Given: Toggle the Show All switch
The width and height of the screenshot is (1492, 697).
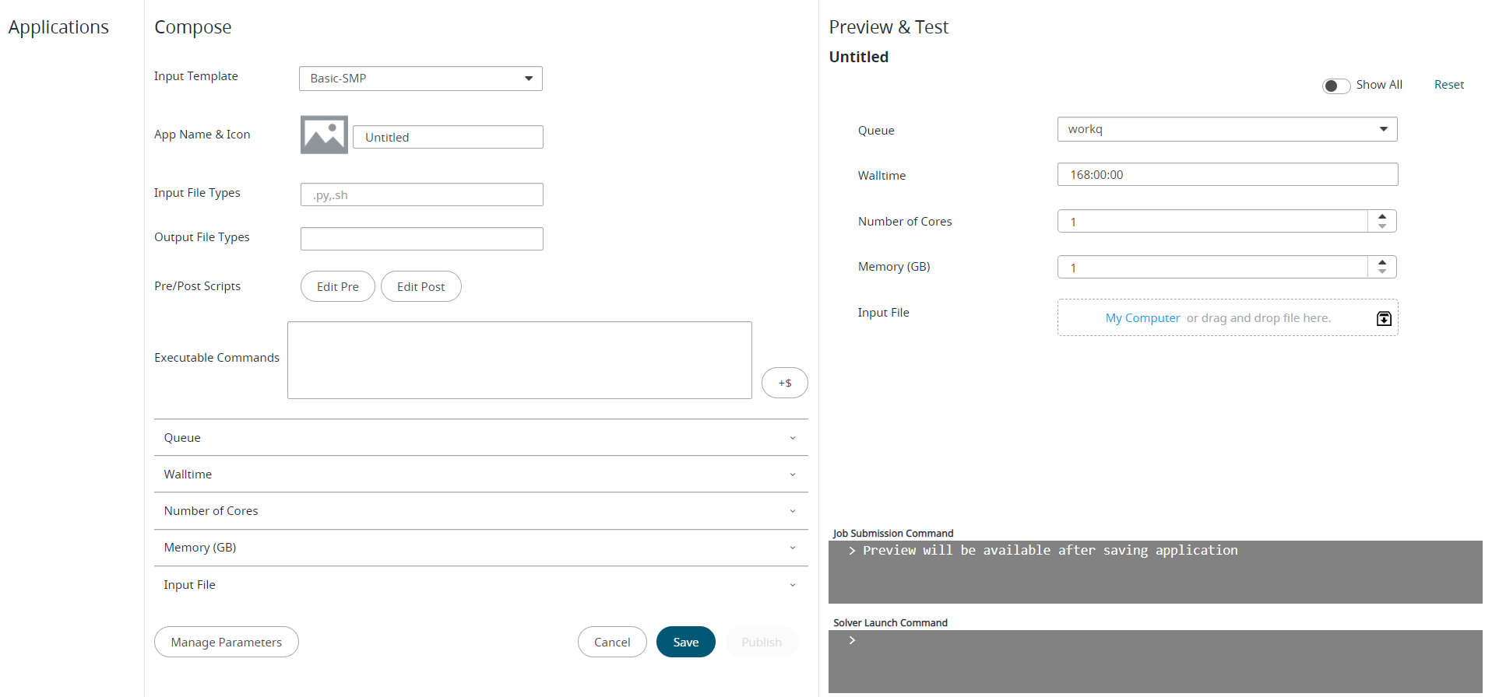Looking at the screenshot, I should 1335,86.
